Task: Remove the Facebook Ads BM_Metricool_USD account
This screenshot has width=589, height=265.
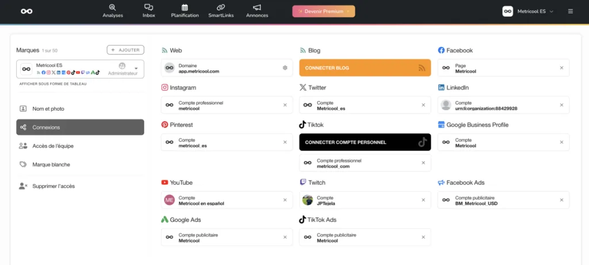Action: (561, 200)
